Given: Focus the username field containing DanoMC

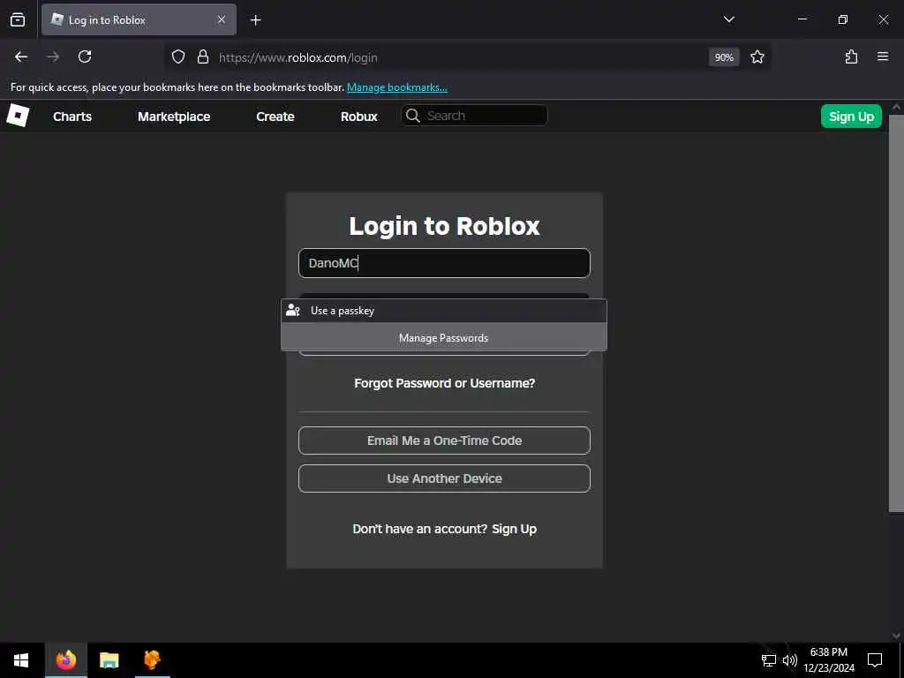Looking at the screenshot, I should point(445,263).
